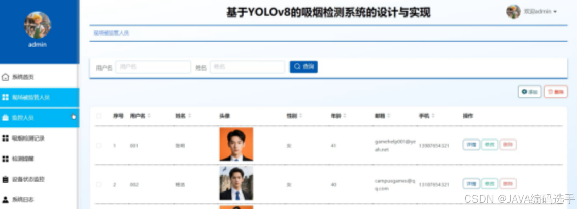
Task: Sort the table by 姓名 column arrows
Action: [190, 116]
